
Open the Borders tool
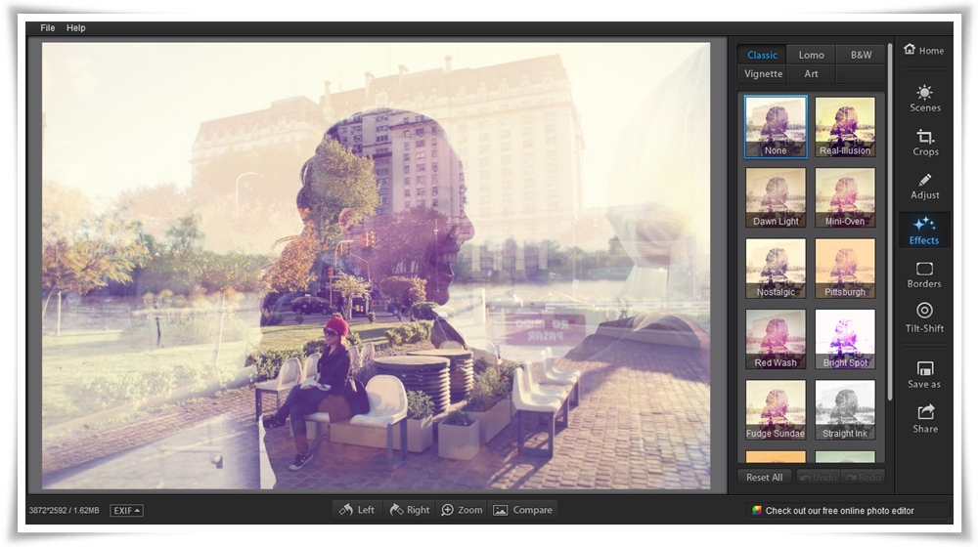[x=924, y=274]
